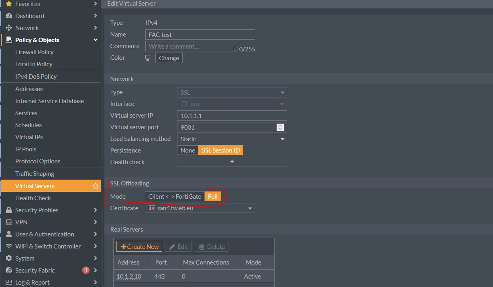Open the Load balancing method dropdown
This screenshot has width=493, height=287.
pos(232,139)
